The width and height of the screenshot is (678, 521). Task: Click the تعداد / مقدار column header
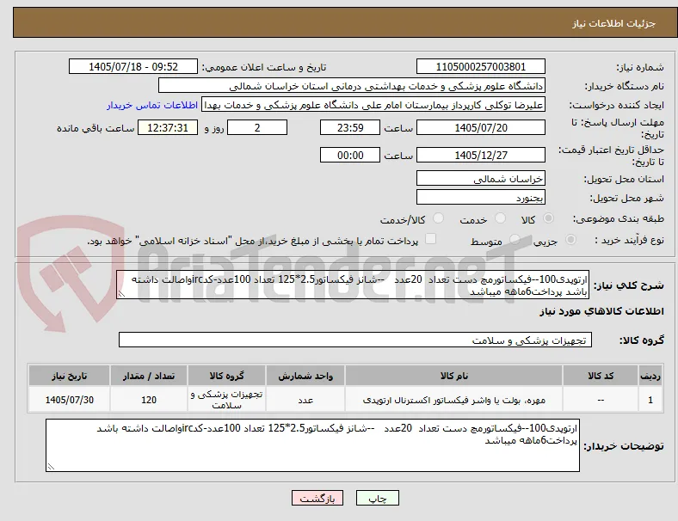pos(149,376)
